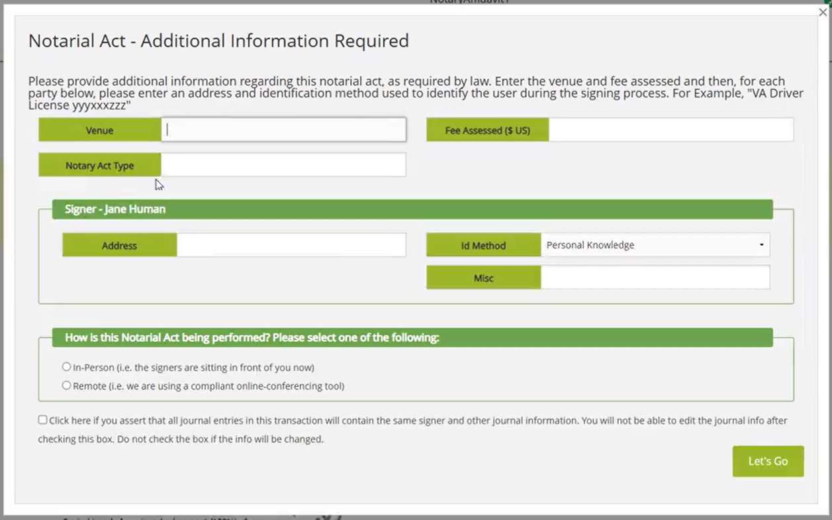Close the Notarial Act dialog
This screenshot has width=832, height=520.
pyautogui.click(x=823, y=13)
